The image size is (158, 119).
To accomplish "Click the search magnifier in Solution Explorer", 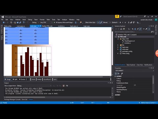I will click(x=152, y=32).
